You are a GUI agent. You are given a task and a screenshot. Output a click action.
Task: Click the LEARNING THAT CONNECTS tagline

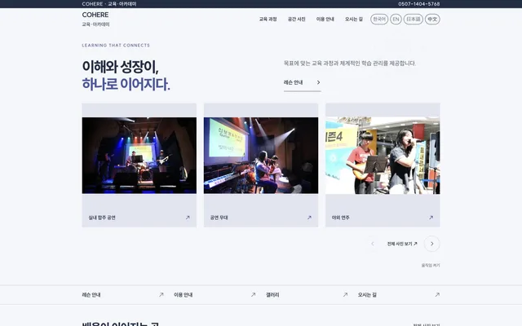pos(116,46)
